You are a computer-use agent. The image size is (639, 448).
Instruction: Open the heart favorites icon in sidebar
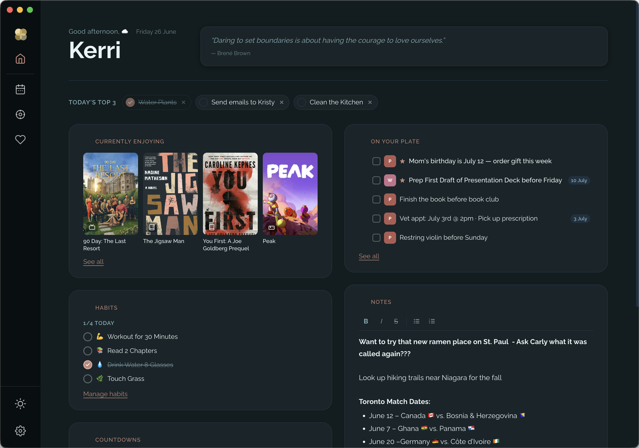point(20,140)
